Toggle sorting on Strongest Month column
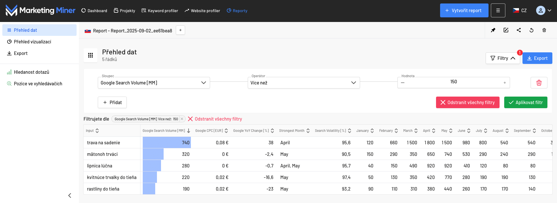This screenshot has height=203, width=557. tap(308, 131)
